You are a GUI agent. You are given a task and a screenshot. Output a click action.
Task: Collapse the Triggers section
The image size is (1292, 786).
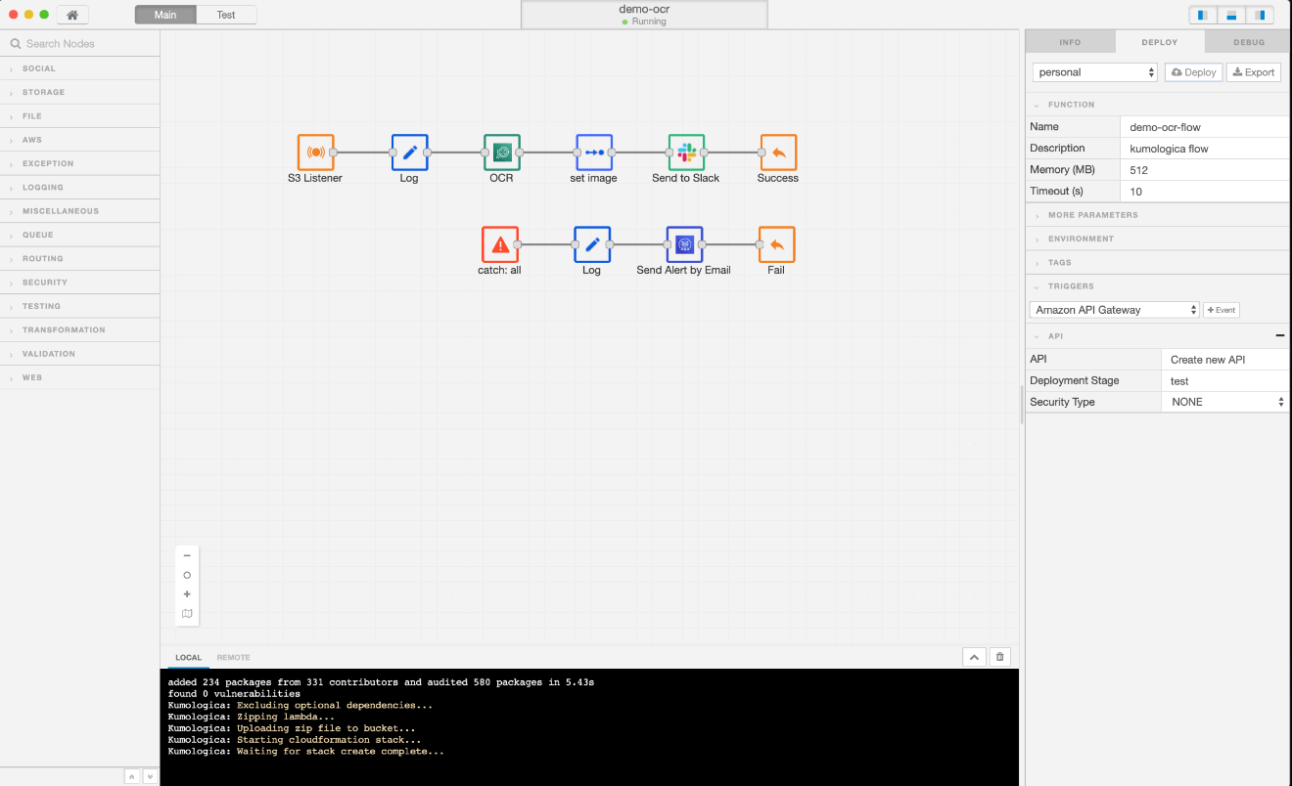(1157, 286)
